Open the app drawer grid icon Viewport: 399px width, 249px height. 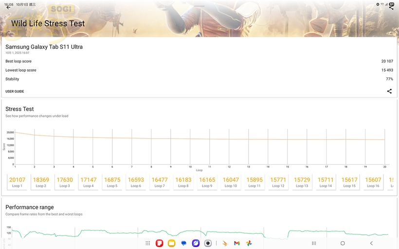click(x=148, y=243)
